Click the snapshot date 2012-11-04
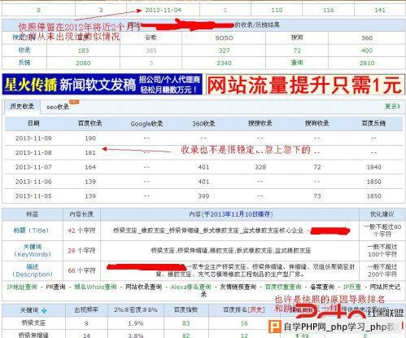 163,10
